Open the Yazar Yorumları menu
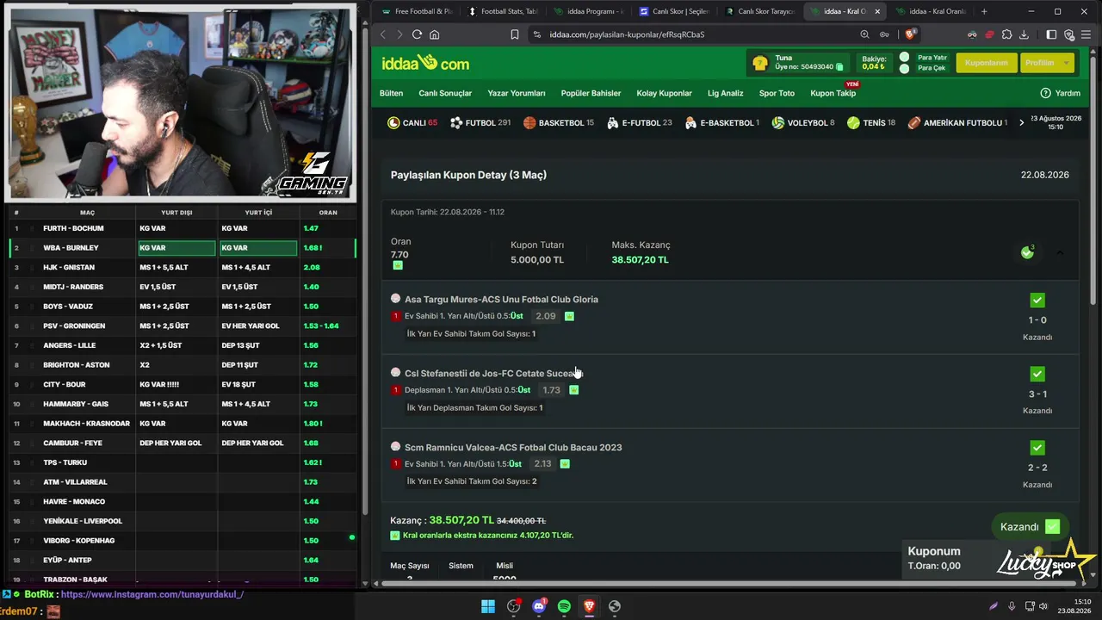The height and width of the screenshot is (620, 1102). [517, 93]
